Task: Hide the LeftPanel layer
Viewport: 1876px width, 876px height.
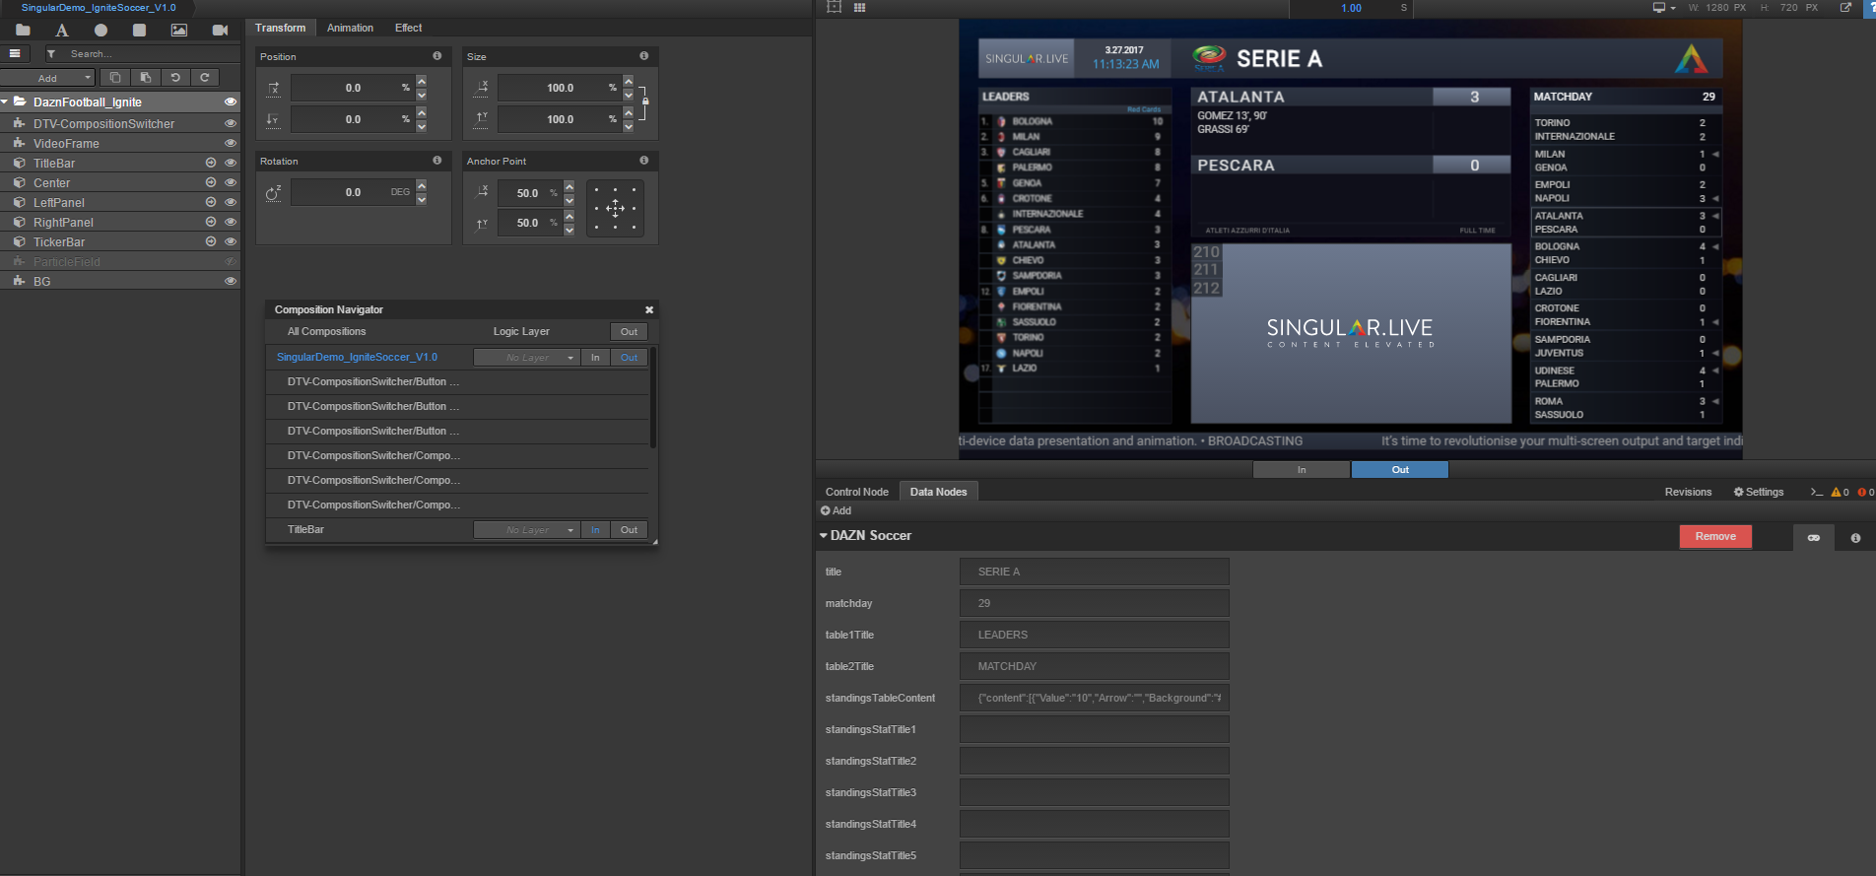Action: pos(231,202)
